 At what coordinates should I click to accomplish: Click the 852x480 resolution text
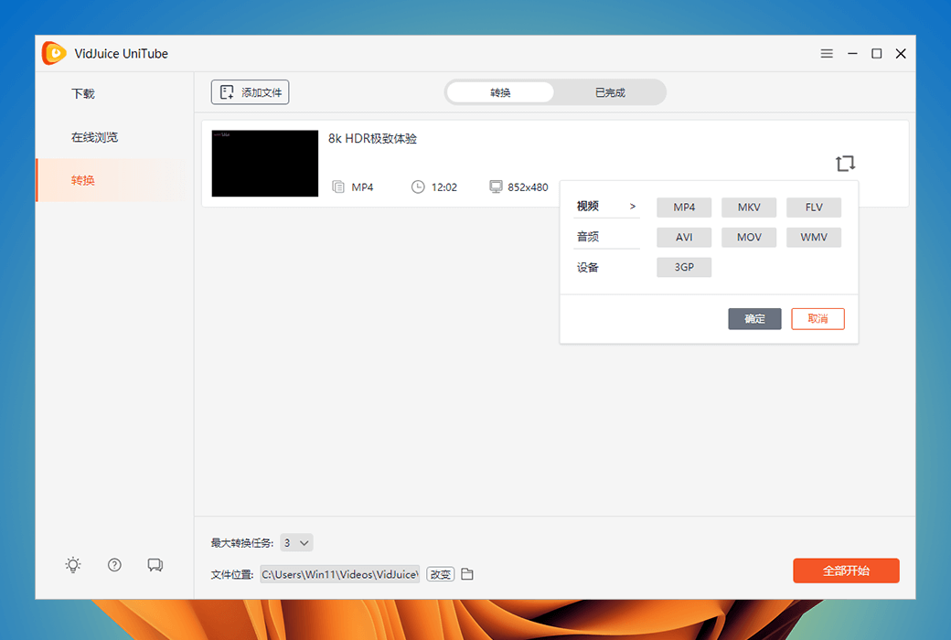[528, 187]
